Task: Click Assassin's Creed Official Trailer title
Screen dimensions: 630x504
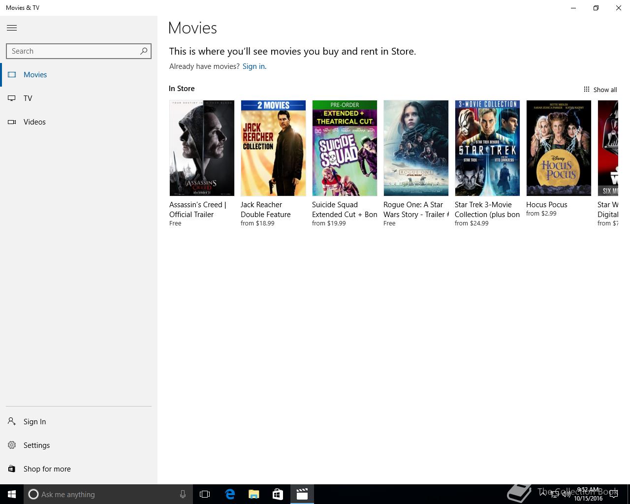Action: click(198, 210)
